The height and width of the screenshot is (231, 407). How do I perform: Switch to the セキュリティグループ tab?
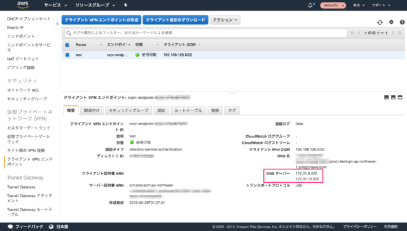click(128, 110)
